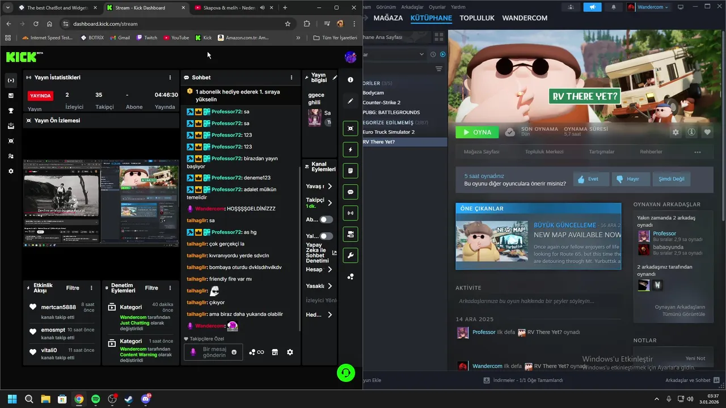Select Counter-Strike 2 in Steam library
This screenshot has height=408, width=726.
click(x=381, y=103)
